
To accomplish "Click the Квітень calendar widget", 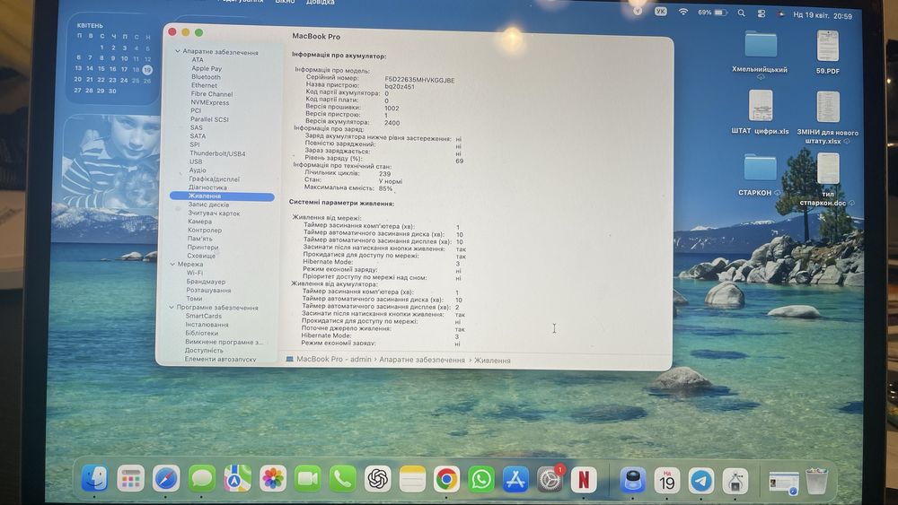I will tap(113, 59).
